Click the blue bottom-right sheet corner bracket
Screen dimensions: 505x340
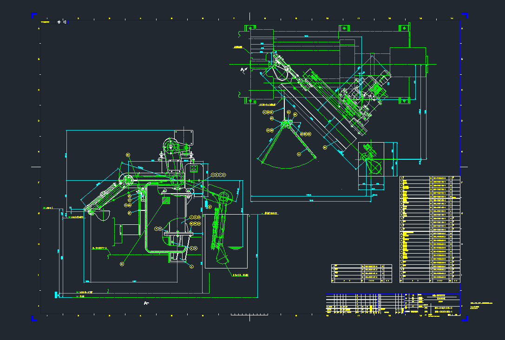(x=464, y=318)
